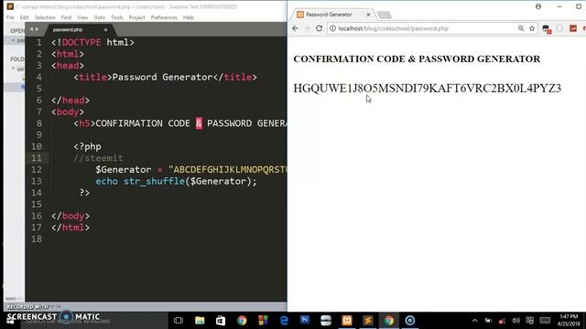Open the Tools menu
The width and height of the screenshot is (586, 329).
(117, 17)
